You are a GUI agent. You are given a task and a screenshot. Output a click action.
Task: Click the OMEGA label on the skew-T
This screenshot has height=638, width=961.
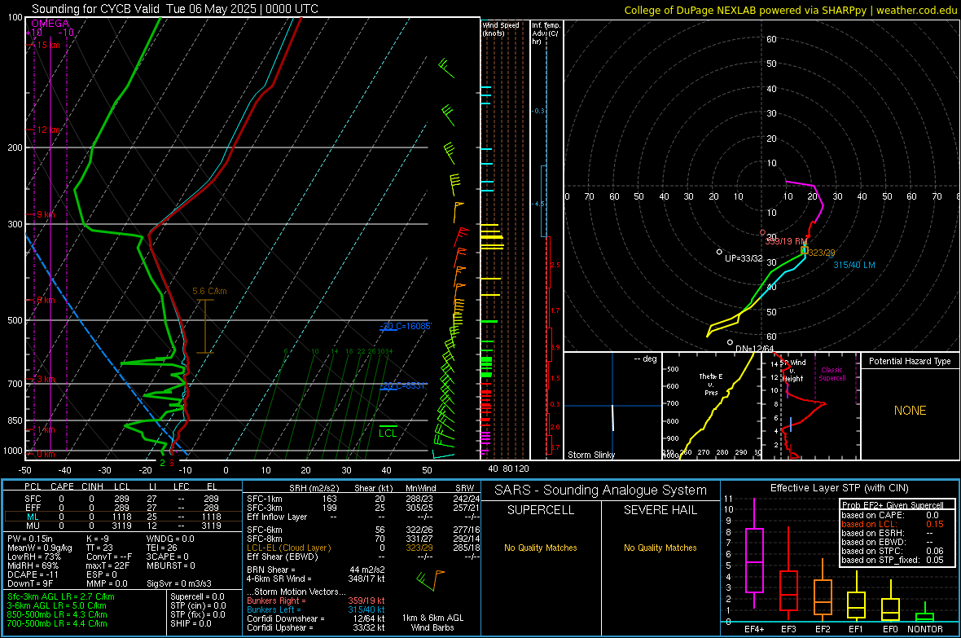tap(50, 24)
